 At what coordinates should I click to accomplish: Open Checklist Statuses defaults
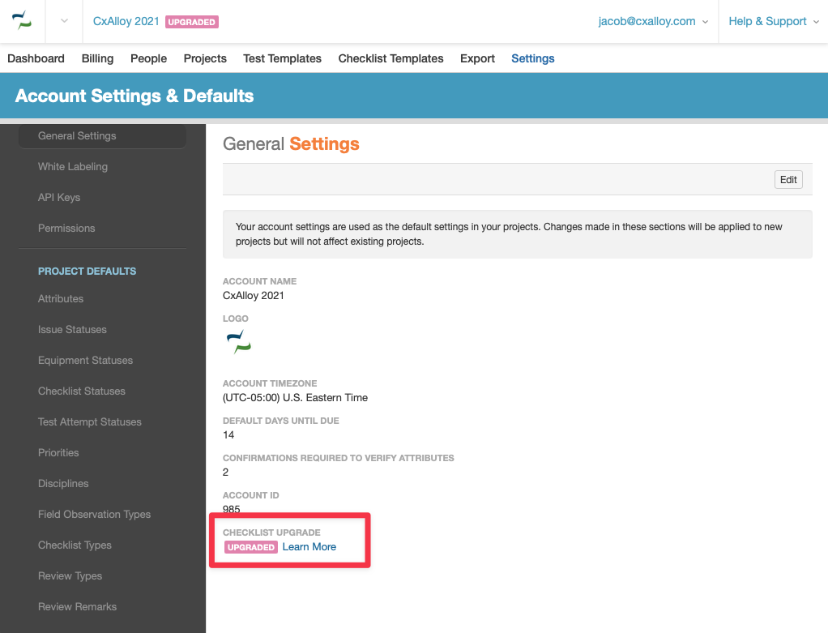click(x=82, y=391)
